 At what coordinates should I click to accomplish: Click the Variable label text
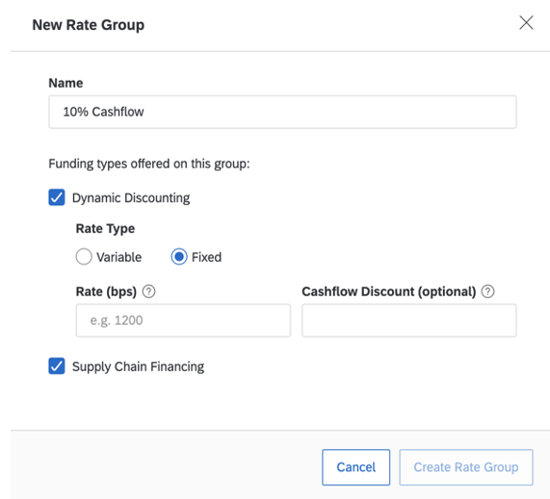click(x=119, y=257)
